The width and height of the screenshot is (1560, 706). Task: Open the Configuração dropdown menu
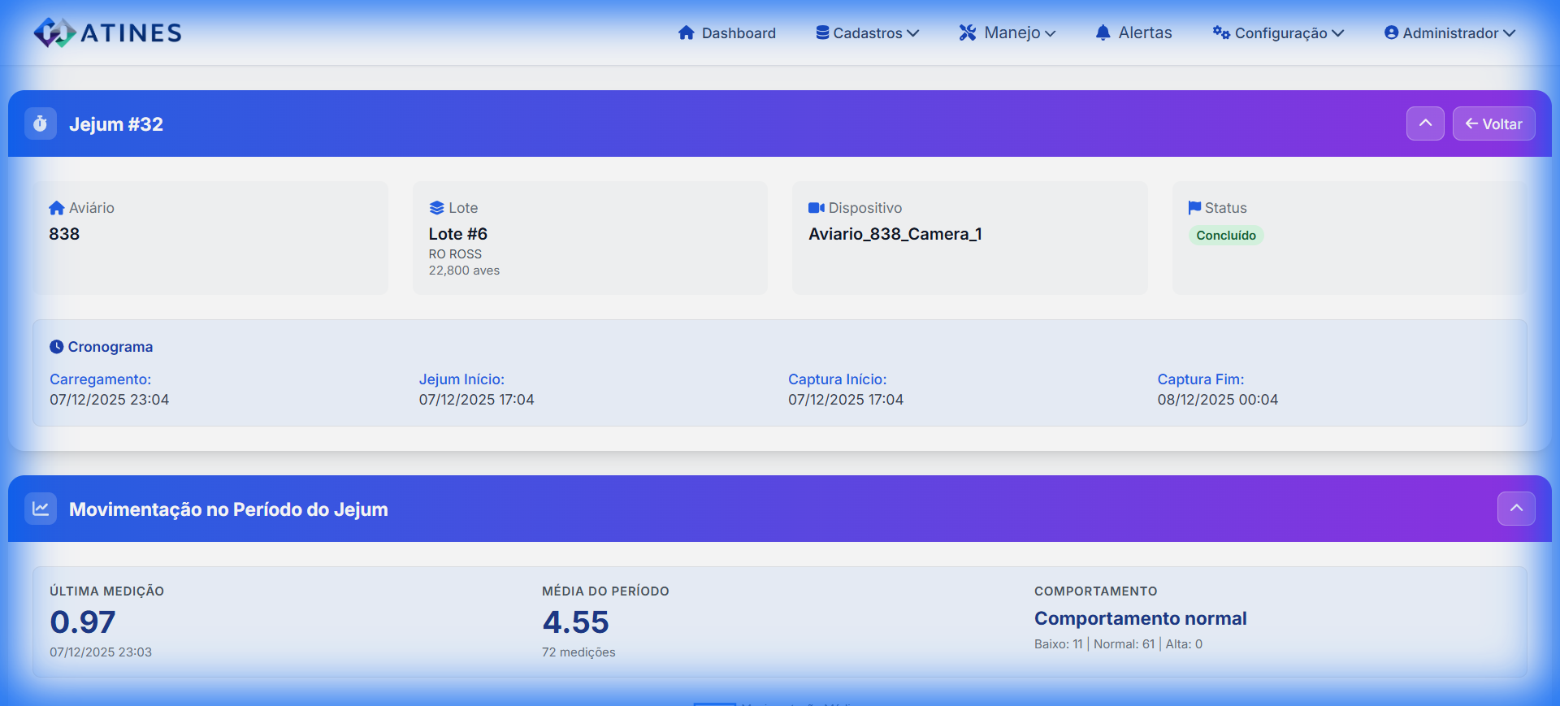click(1278, 32)
